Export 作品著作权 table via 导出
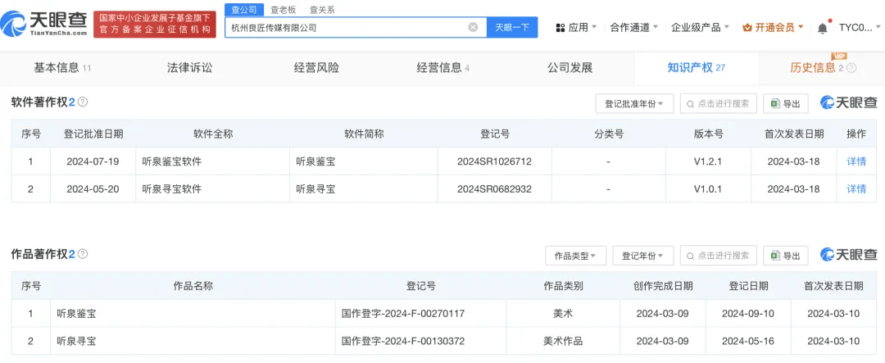This screenshot has height=363, width=885. click(785, 256)
